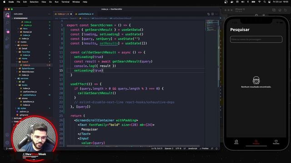Open the File menu
Image resolution: width=291 pixels, height=163 pixels.
(18, 2)
